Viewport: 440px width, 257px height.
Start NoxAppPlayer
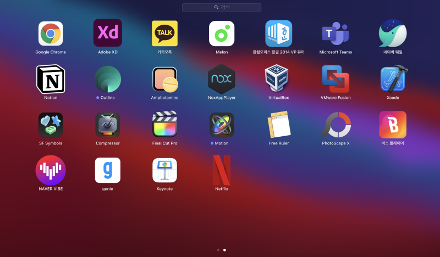(222, 79)
